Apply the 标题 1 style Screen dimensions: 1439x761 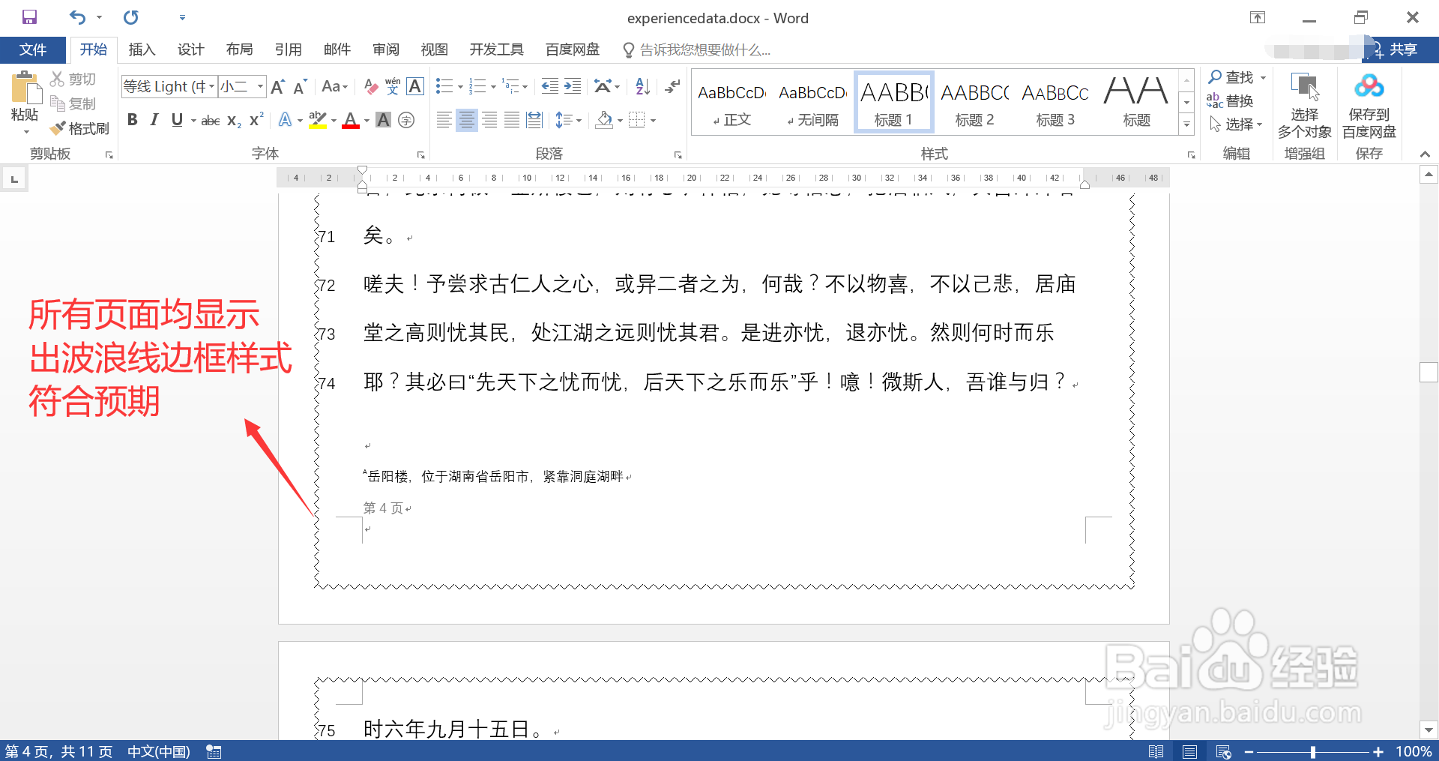pyautogui.click(x=893, y=103)
